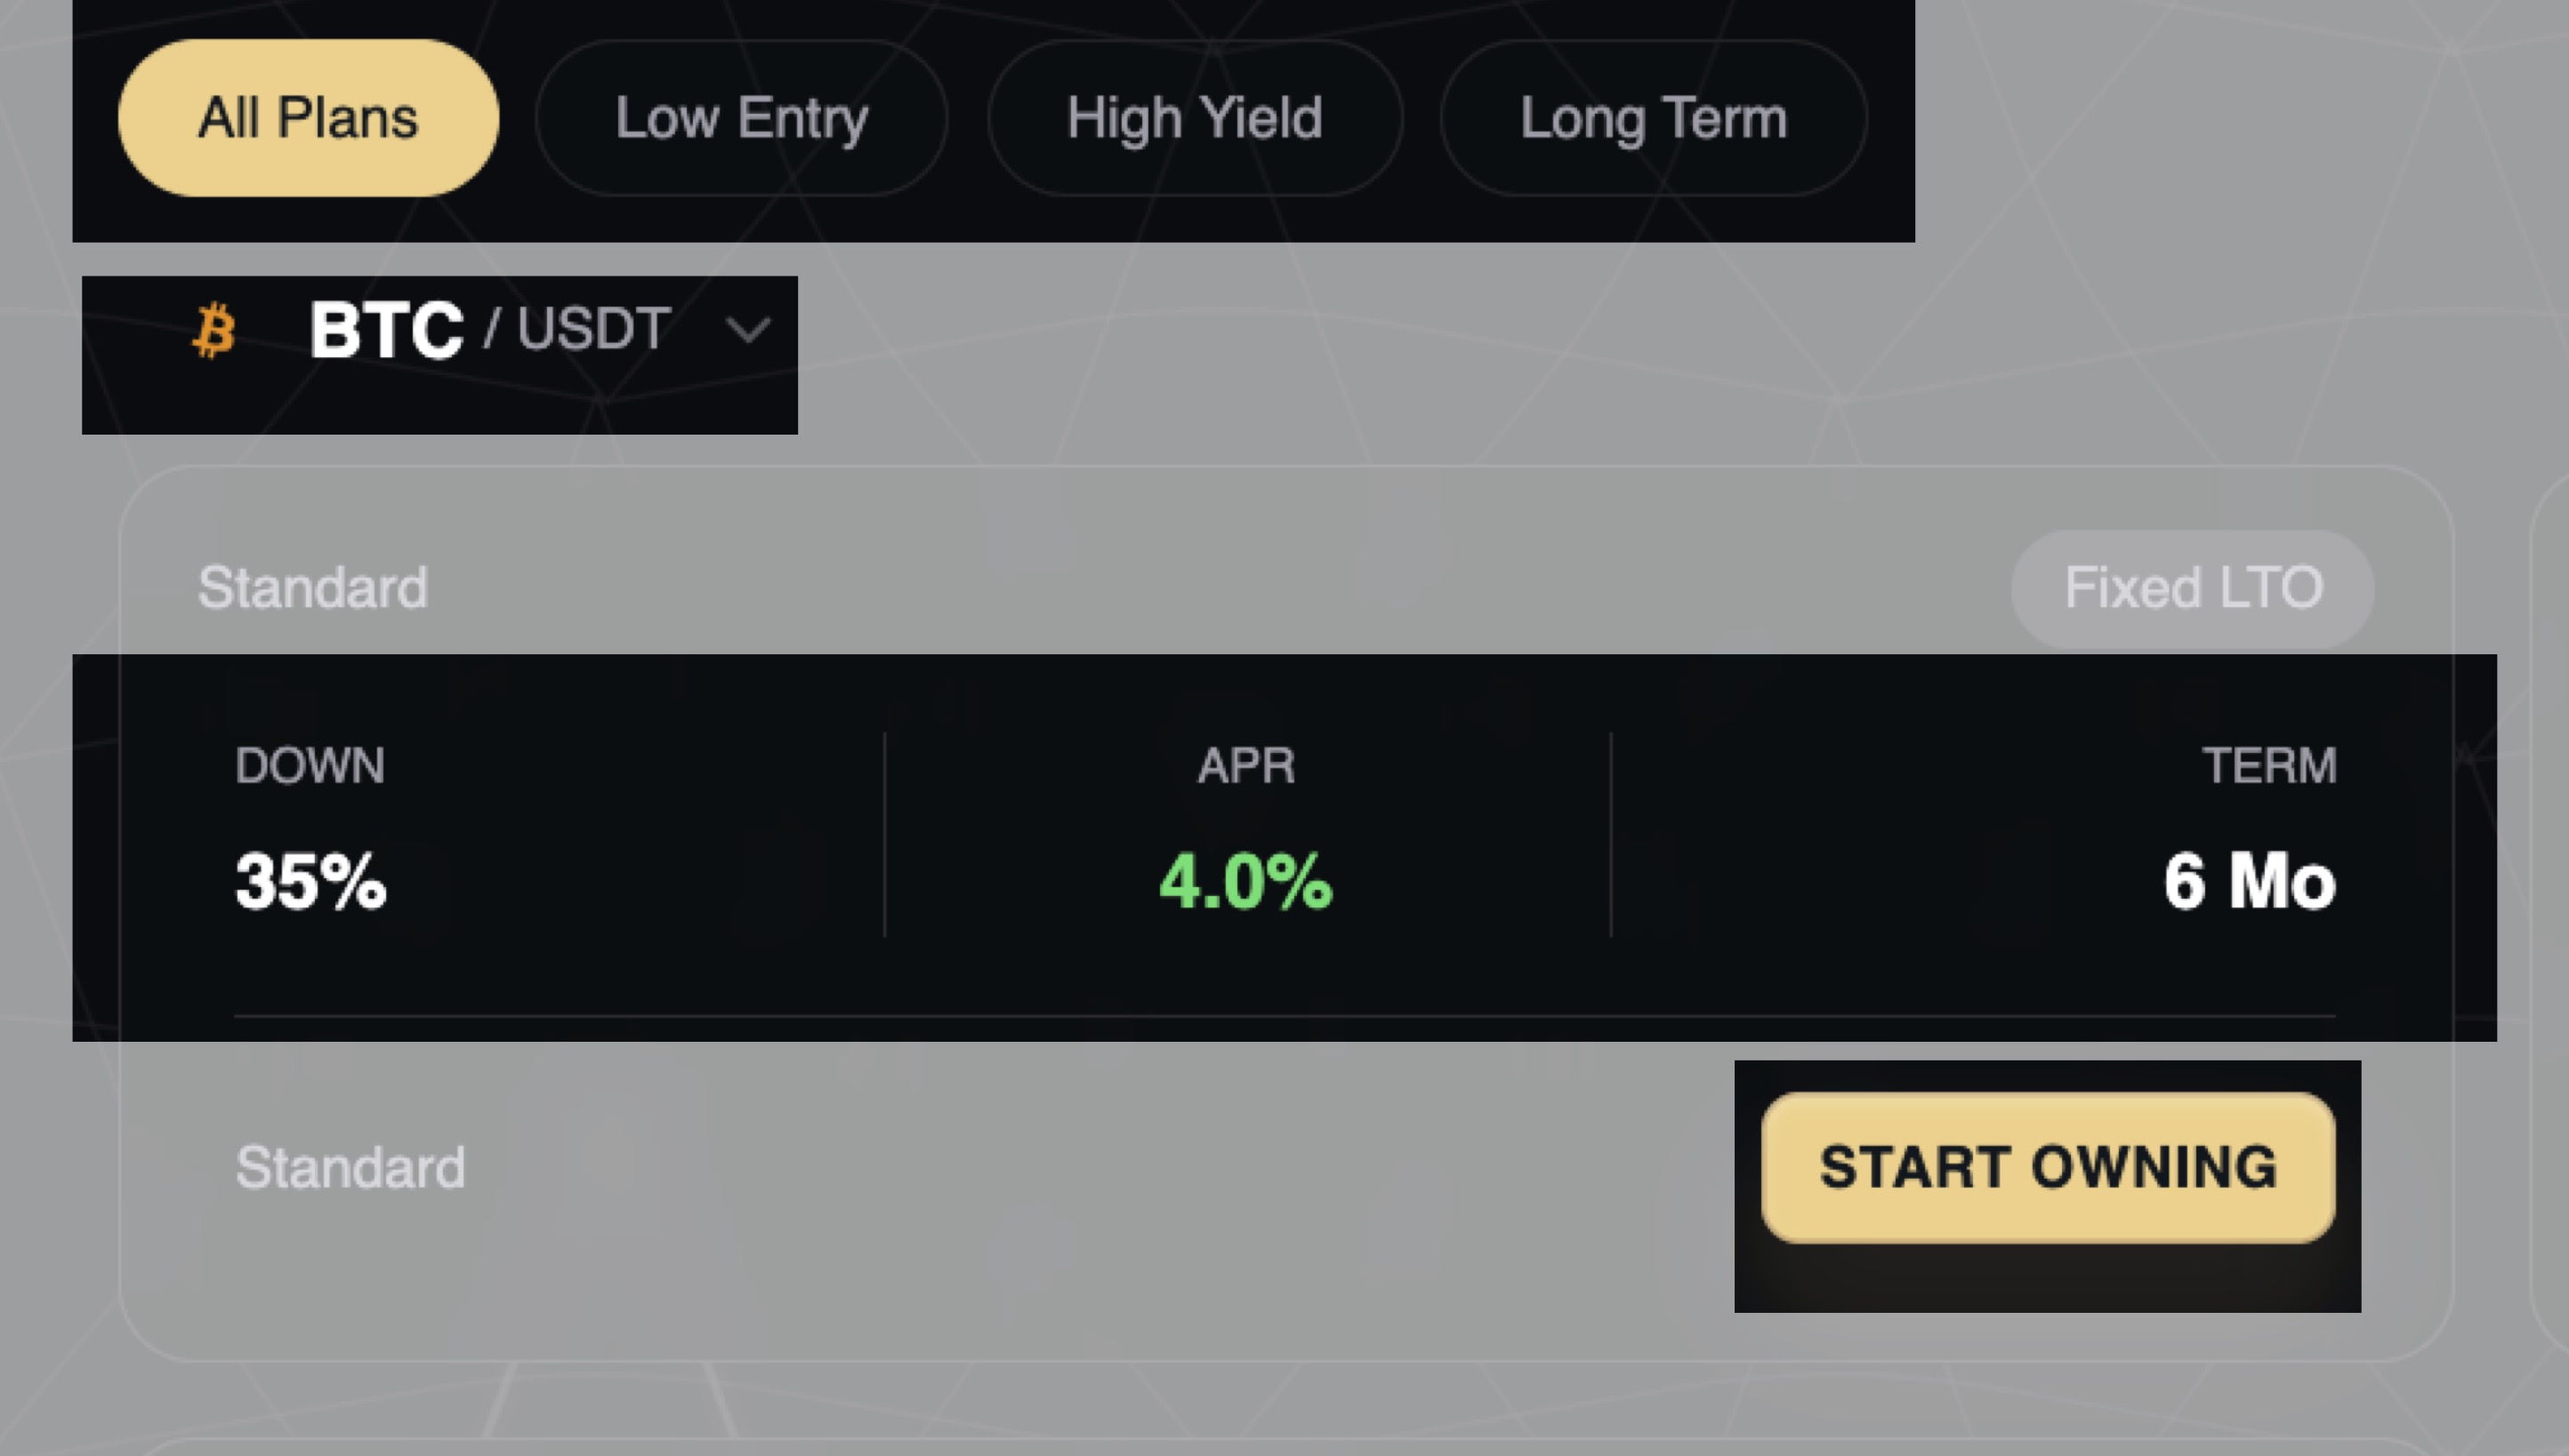The width and height of the screenshot is (2569, 1456).
Task: Click the Fixed LTO badge
Action: click(x=2192, y=588)
